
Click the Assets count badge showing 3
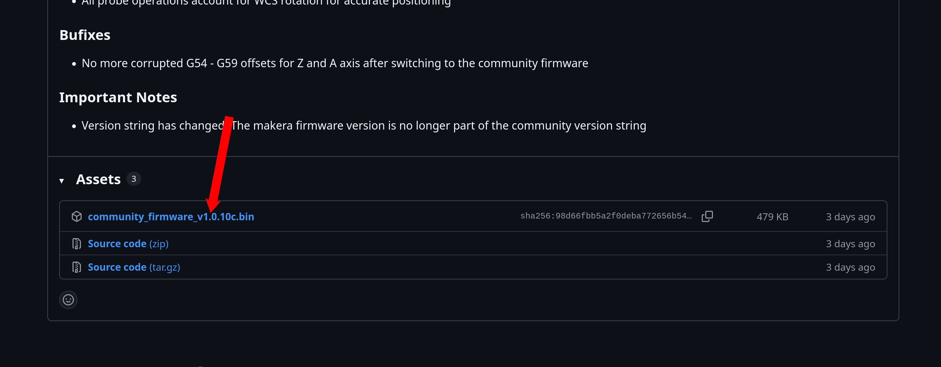click(134, 179)
